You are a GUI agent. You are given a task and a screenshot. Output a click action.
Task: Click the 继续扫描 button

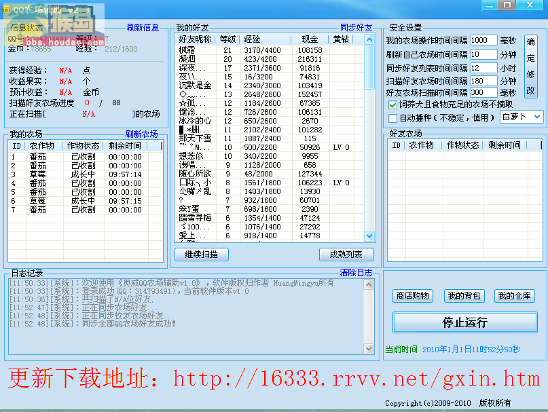point(202,255)
